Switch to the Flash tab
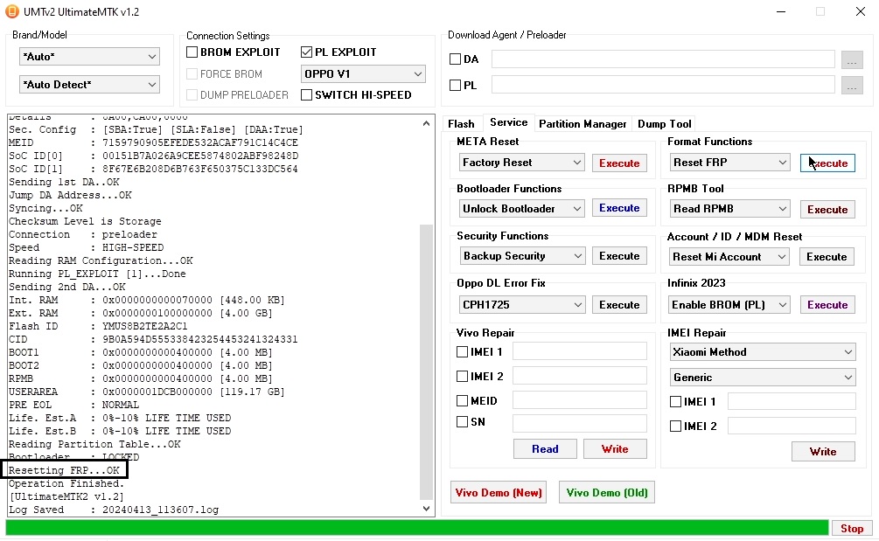This screenshot has height=541, width=879. [x=461, y=124]
